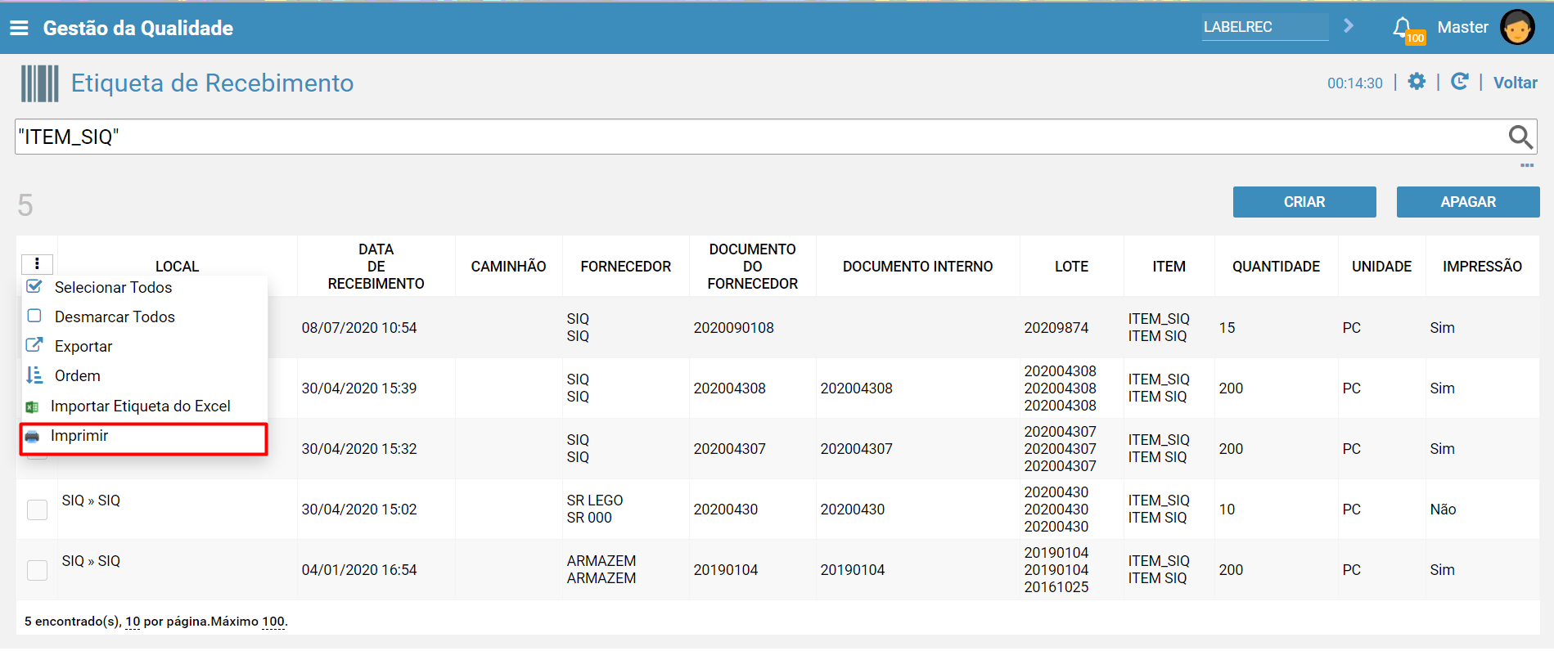Sort by CAMINHÃO column header
This screenshot has height=651, width=1554.
[x=508, y=267]
